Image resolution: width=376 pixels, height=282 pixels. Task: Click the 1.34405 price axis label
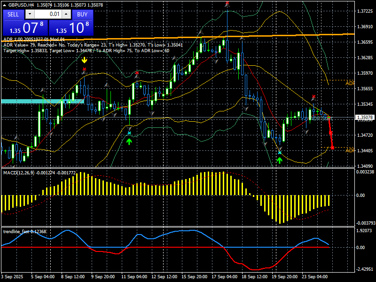[x=365, y=150]
